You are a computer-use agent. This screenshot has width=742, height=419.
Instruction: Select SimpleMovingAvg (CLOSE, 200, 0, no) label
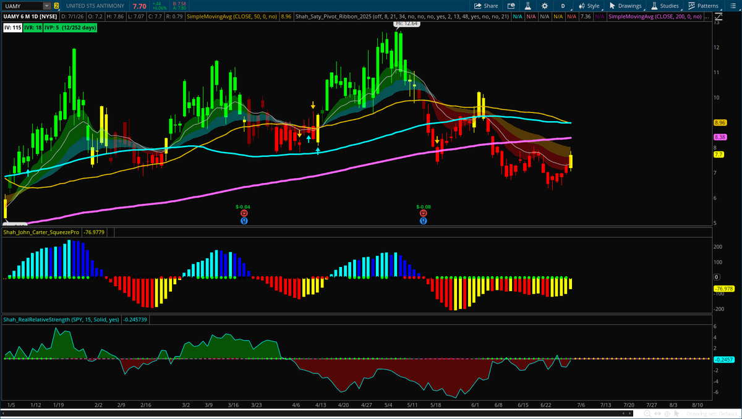pos(655,17)
